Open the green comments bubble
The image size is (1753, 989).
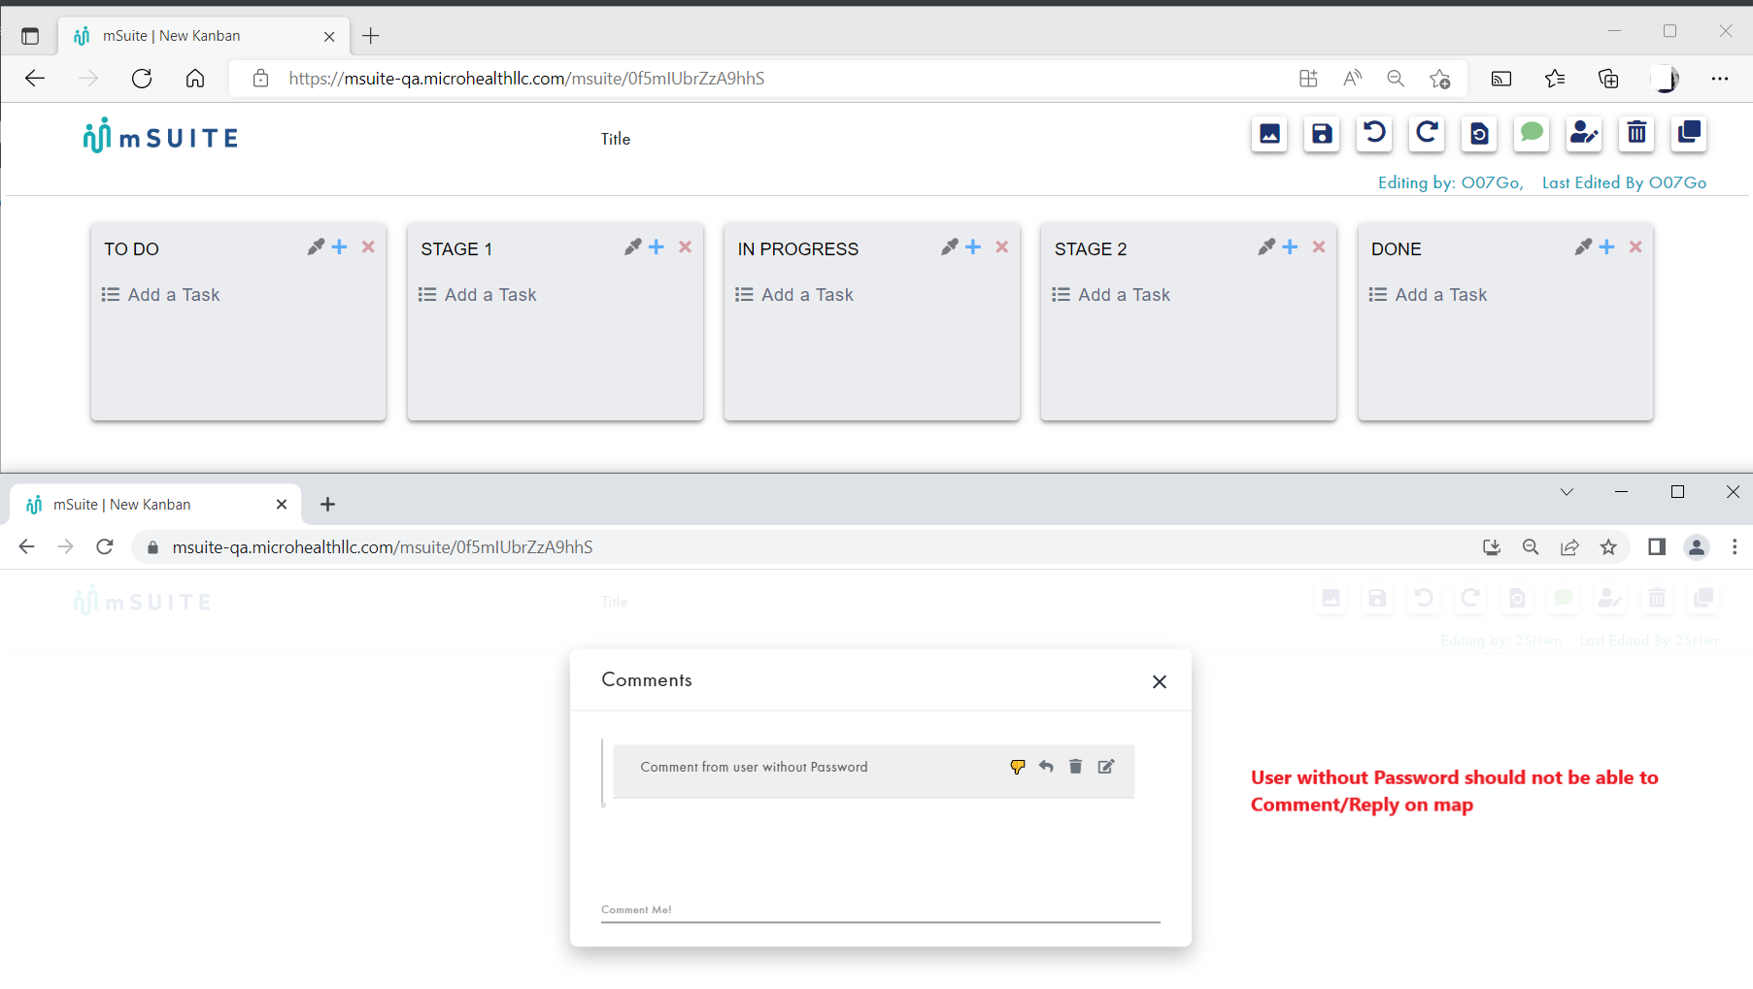1532,134
